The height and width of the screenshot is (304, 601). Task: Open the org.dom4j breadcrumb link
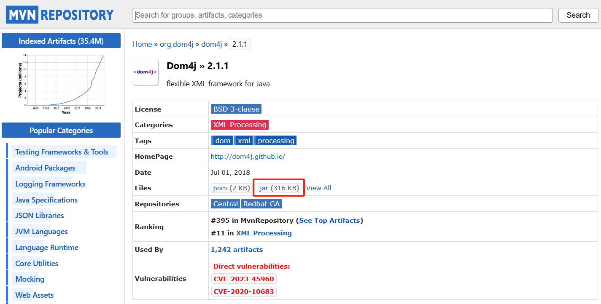click(176, 44)
